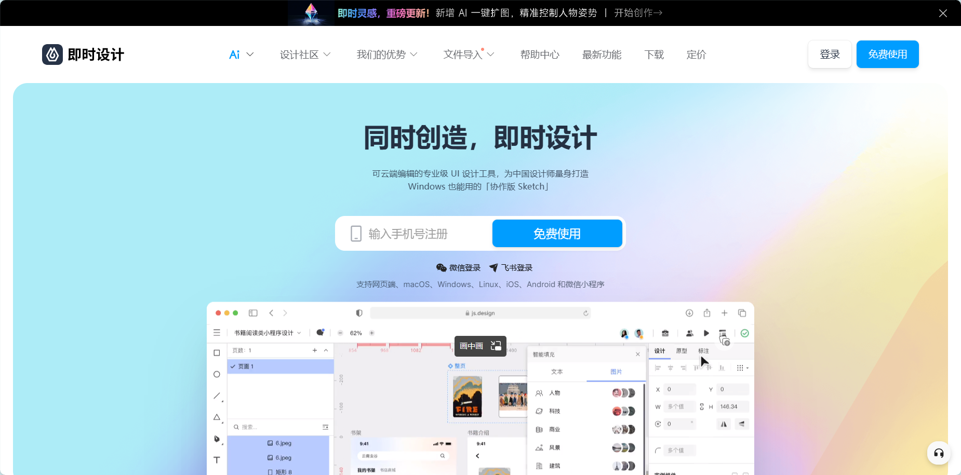This screenshot has width=961, height=475.
Task: Expand the 设计社区 dropdown
Action: click(x=305, y=55)
